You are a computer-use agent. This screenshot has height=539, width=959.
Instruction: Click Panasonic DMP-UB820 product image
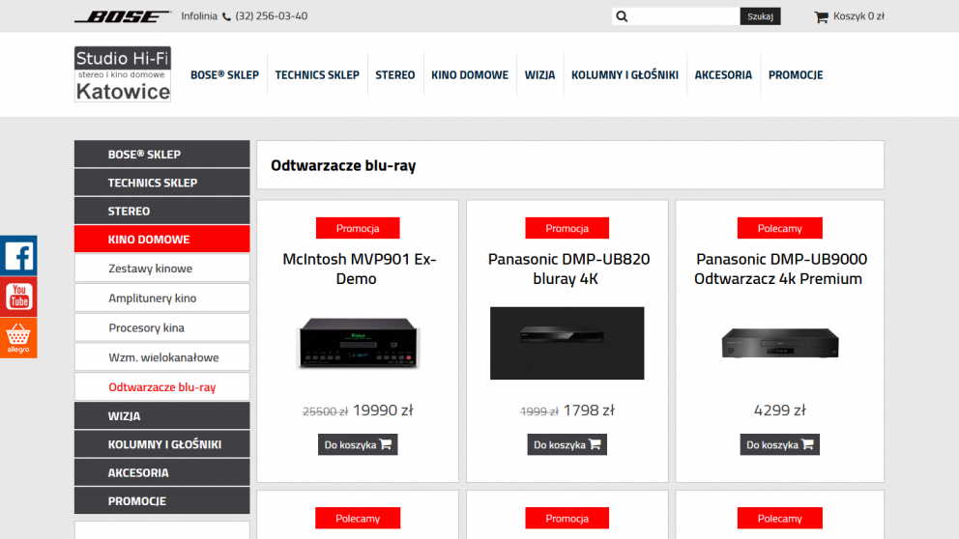[x=567, y=343]
